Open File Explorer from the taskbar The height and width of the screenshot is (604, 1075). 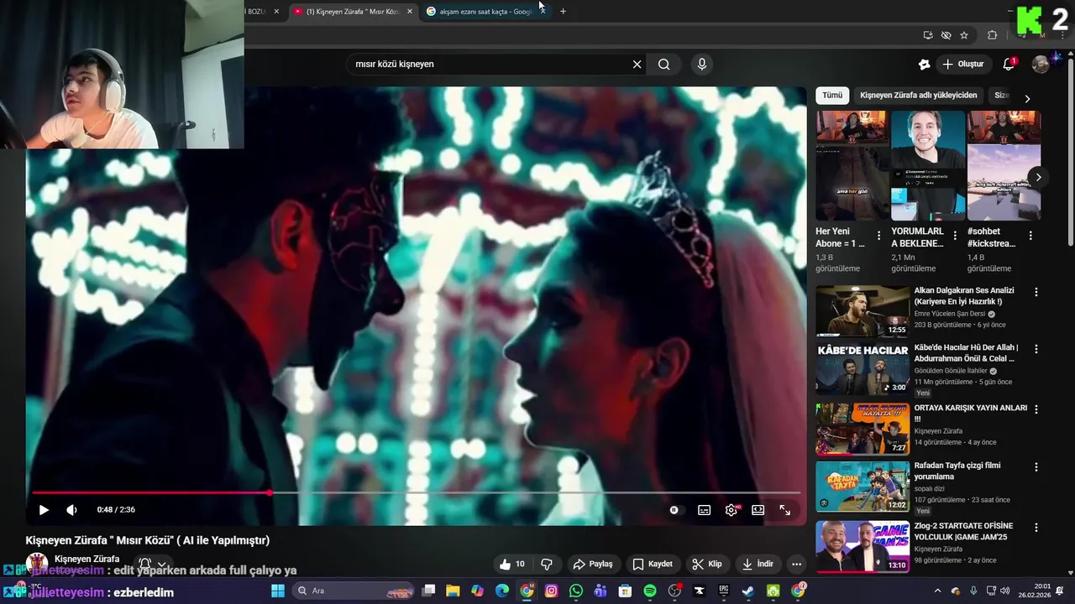tap(453, 591)
